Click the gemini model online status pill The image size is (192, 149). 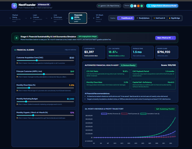tap(109, 6)
